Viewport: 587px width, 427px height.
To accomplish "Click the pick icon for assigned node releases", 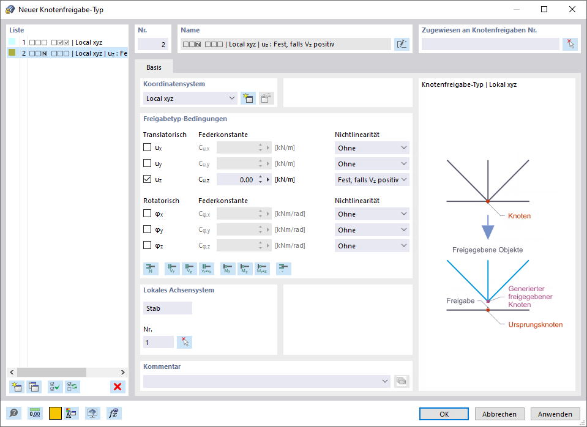I will pos(570,44).
